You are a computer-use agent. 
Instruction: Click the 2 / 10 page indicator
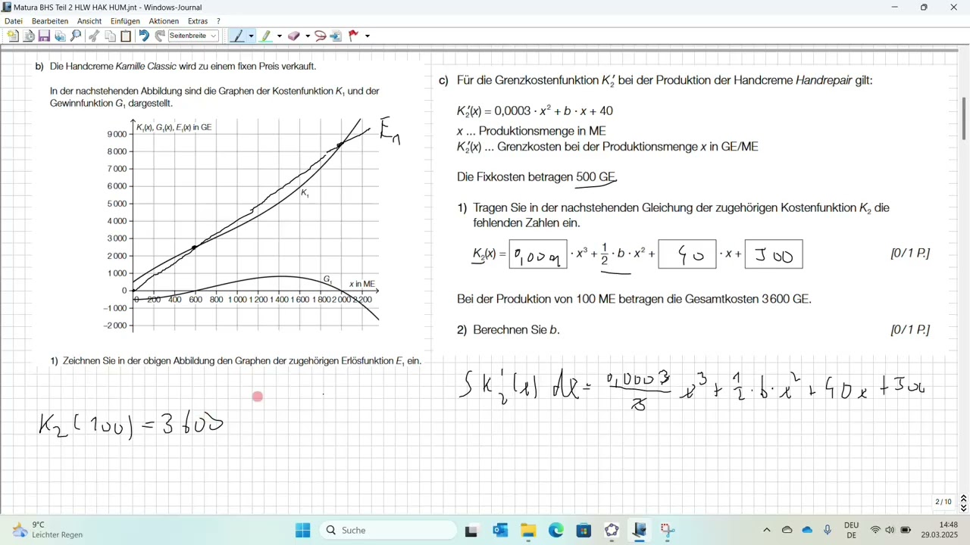click(x=943, y=502)
